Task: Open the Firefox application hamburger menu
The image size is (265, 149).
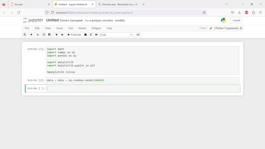Action: [x=260, y=12]
